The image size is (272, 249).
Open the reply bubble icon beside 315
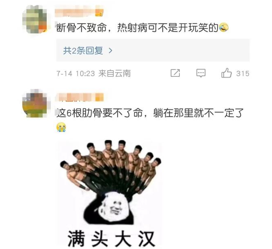point(201,73)
